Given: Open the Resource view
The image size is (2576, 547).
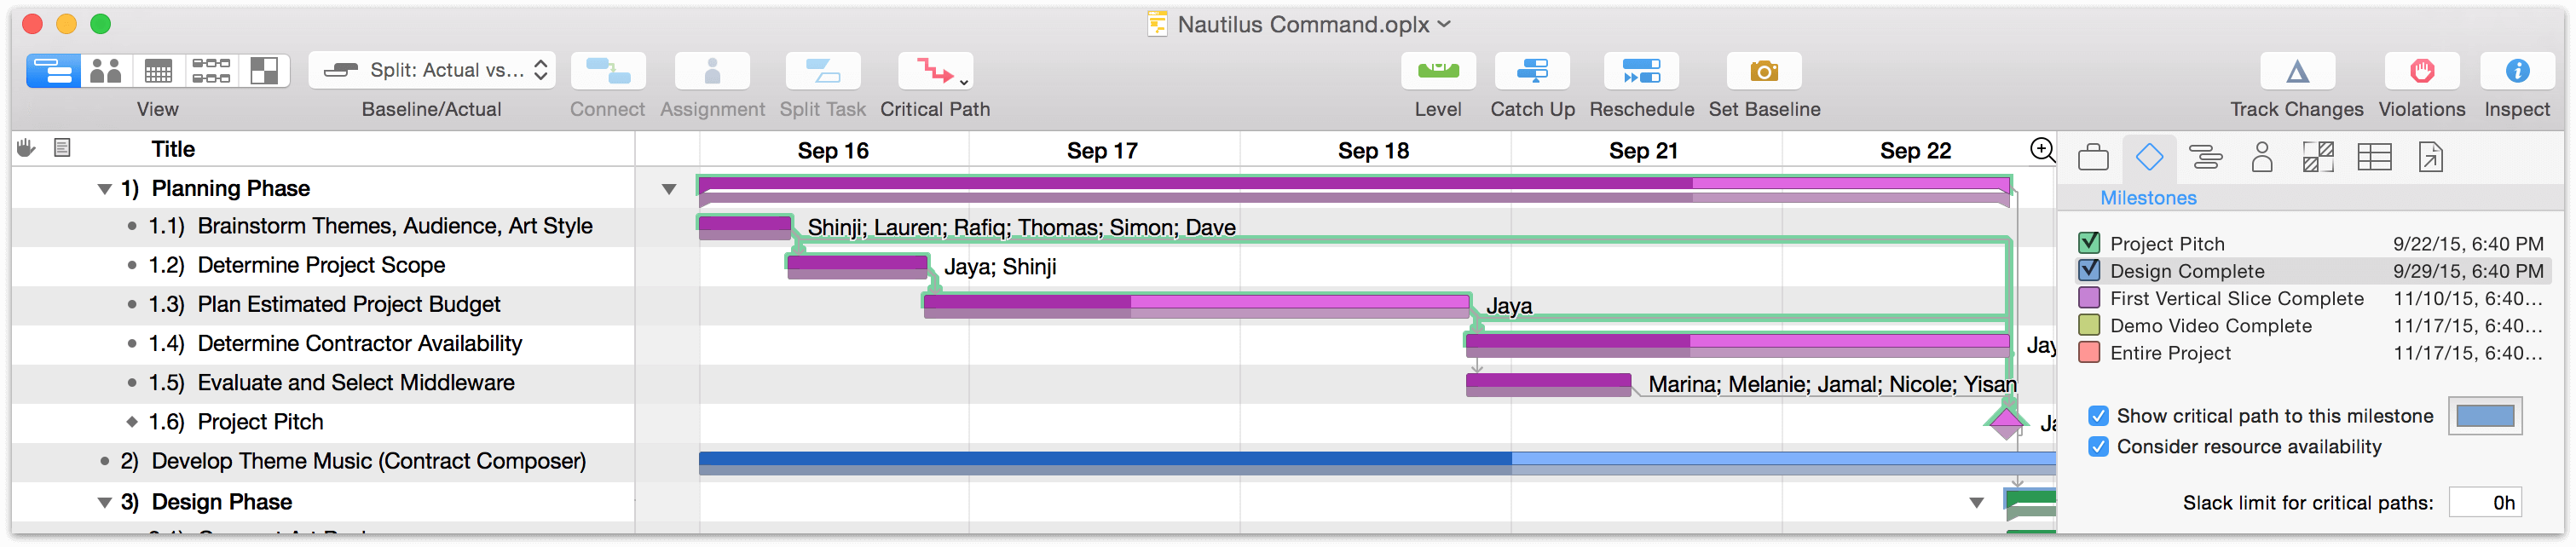Looking at the screenshot, I should pos(106,71).
